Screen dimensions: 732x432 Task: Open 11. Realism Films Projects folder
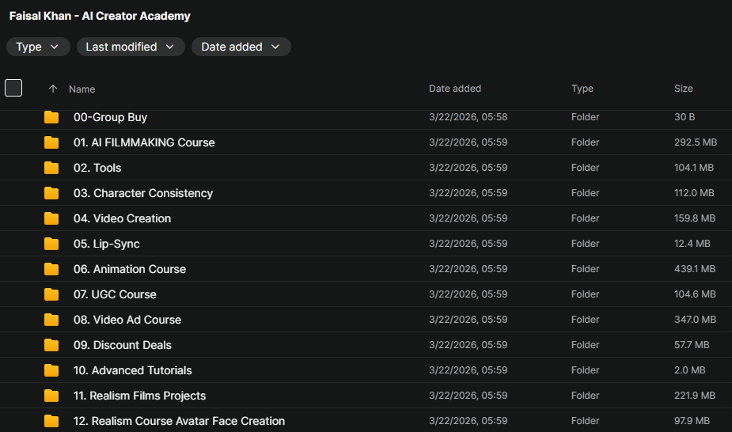click(139, 396)
